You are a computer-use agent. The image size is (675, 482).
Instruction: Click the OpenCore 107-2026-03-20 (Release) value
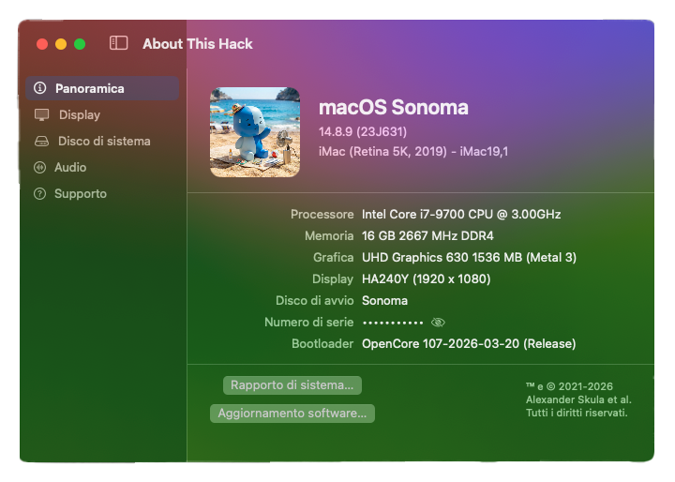pos(469,343)
